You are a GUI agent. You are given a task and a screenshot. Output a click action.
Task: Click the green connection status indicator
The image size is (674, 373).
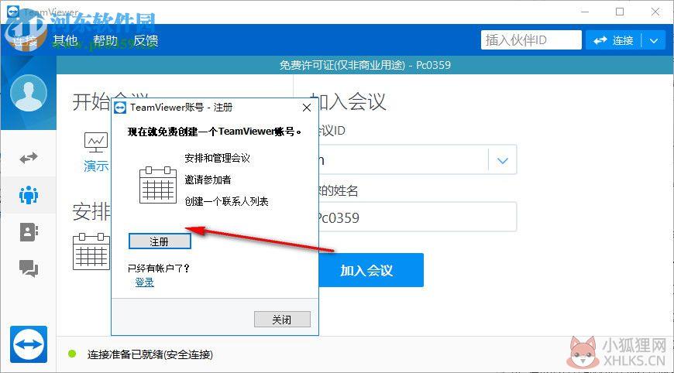coord(72,354)
